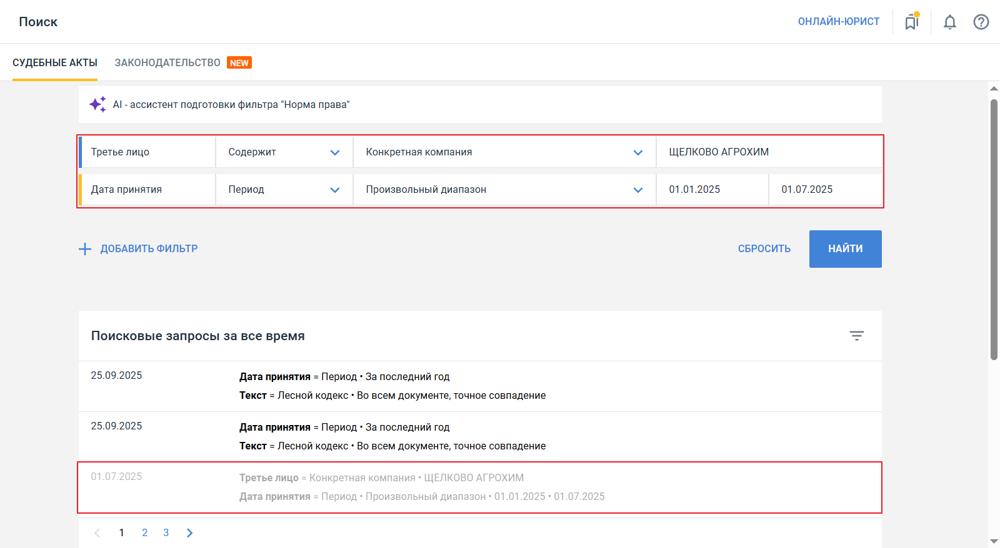Viewport: 1000px width, 548px height.
Task: Go to next page of search queries
Action: [x=189, y=532]
